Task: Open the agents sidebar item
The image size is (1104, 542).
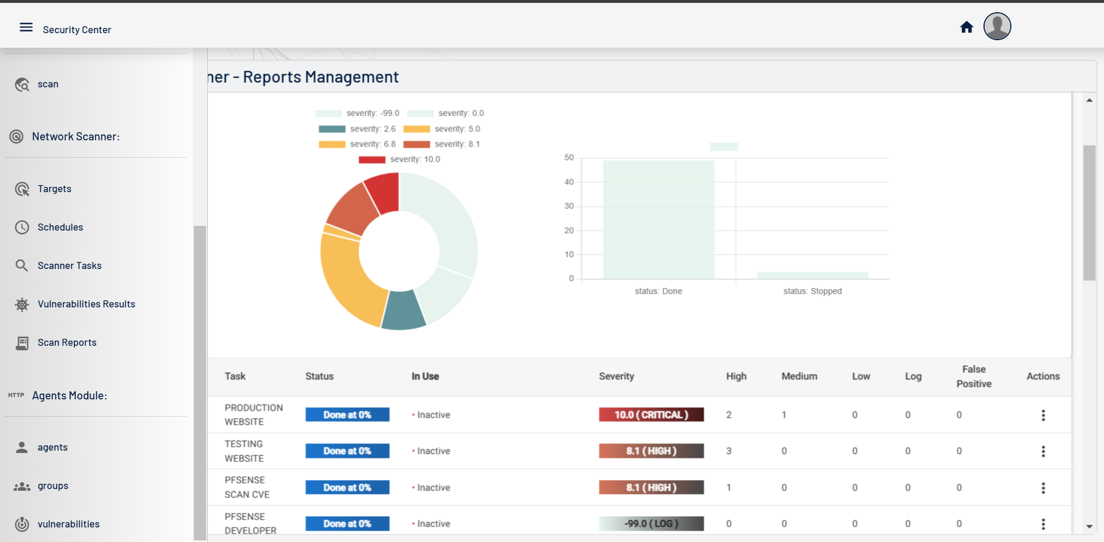Action: tap(52, 447)
